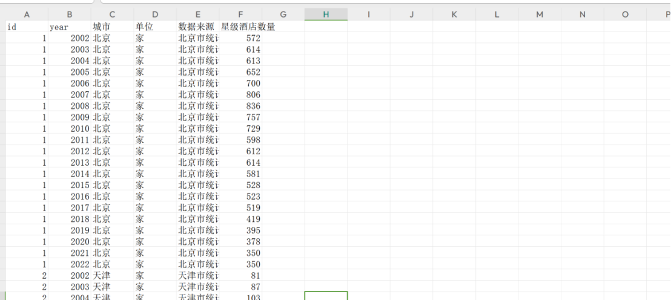Select the 天津 city cell in the 2003 row
The height and width of the screenshot is (300, 671).
pyautogui.click(x=112, y=287)
